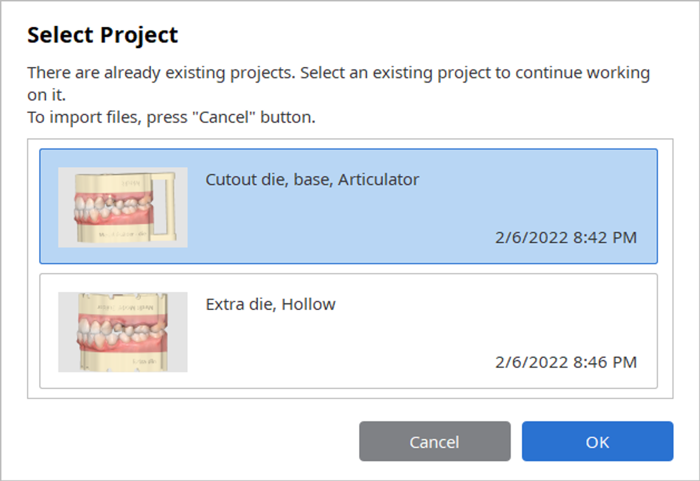Screen dimensions: 700x481
Task: Click the 2/6/2022 8:46 PM timestamp
Action: (565, 362)
